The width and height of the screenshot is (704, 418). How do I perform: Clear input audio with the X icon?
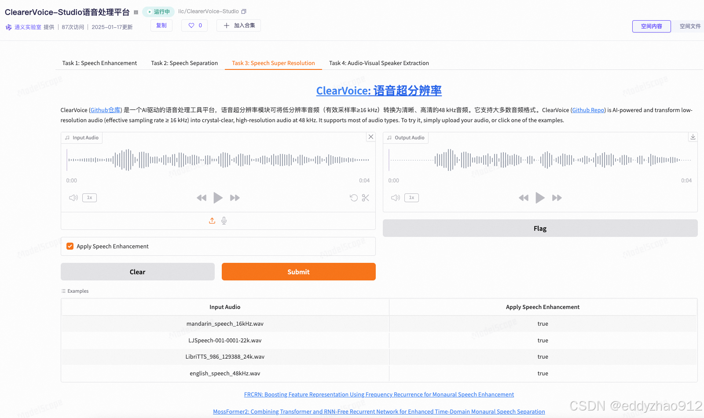[370, 137]
